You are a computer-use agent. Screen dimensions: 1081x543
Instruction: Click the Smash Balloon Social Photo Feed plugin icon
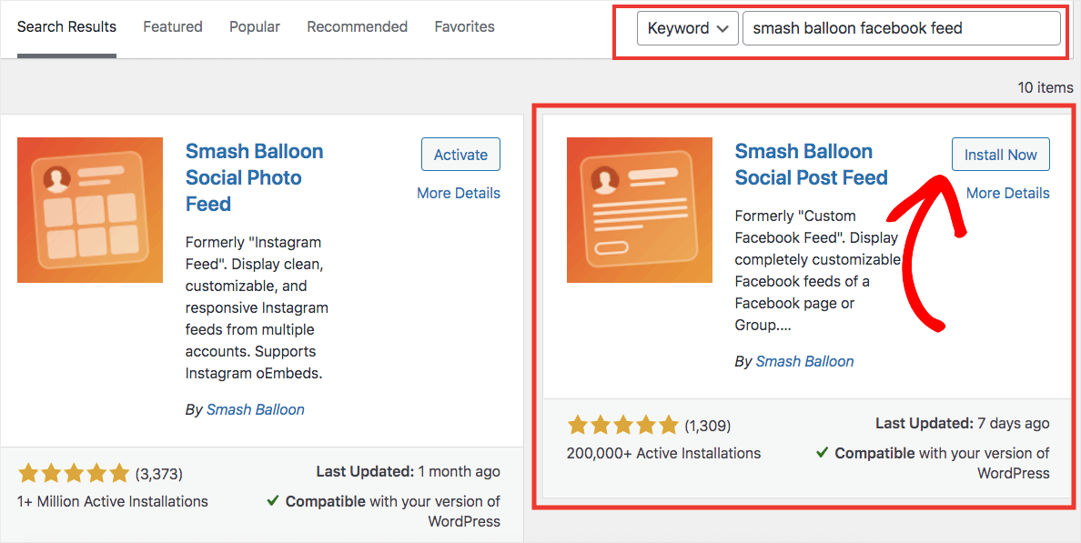tap(89, 210)
